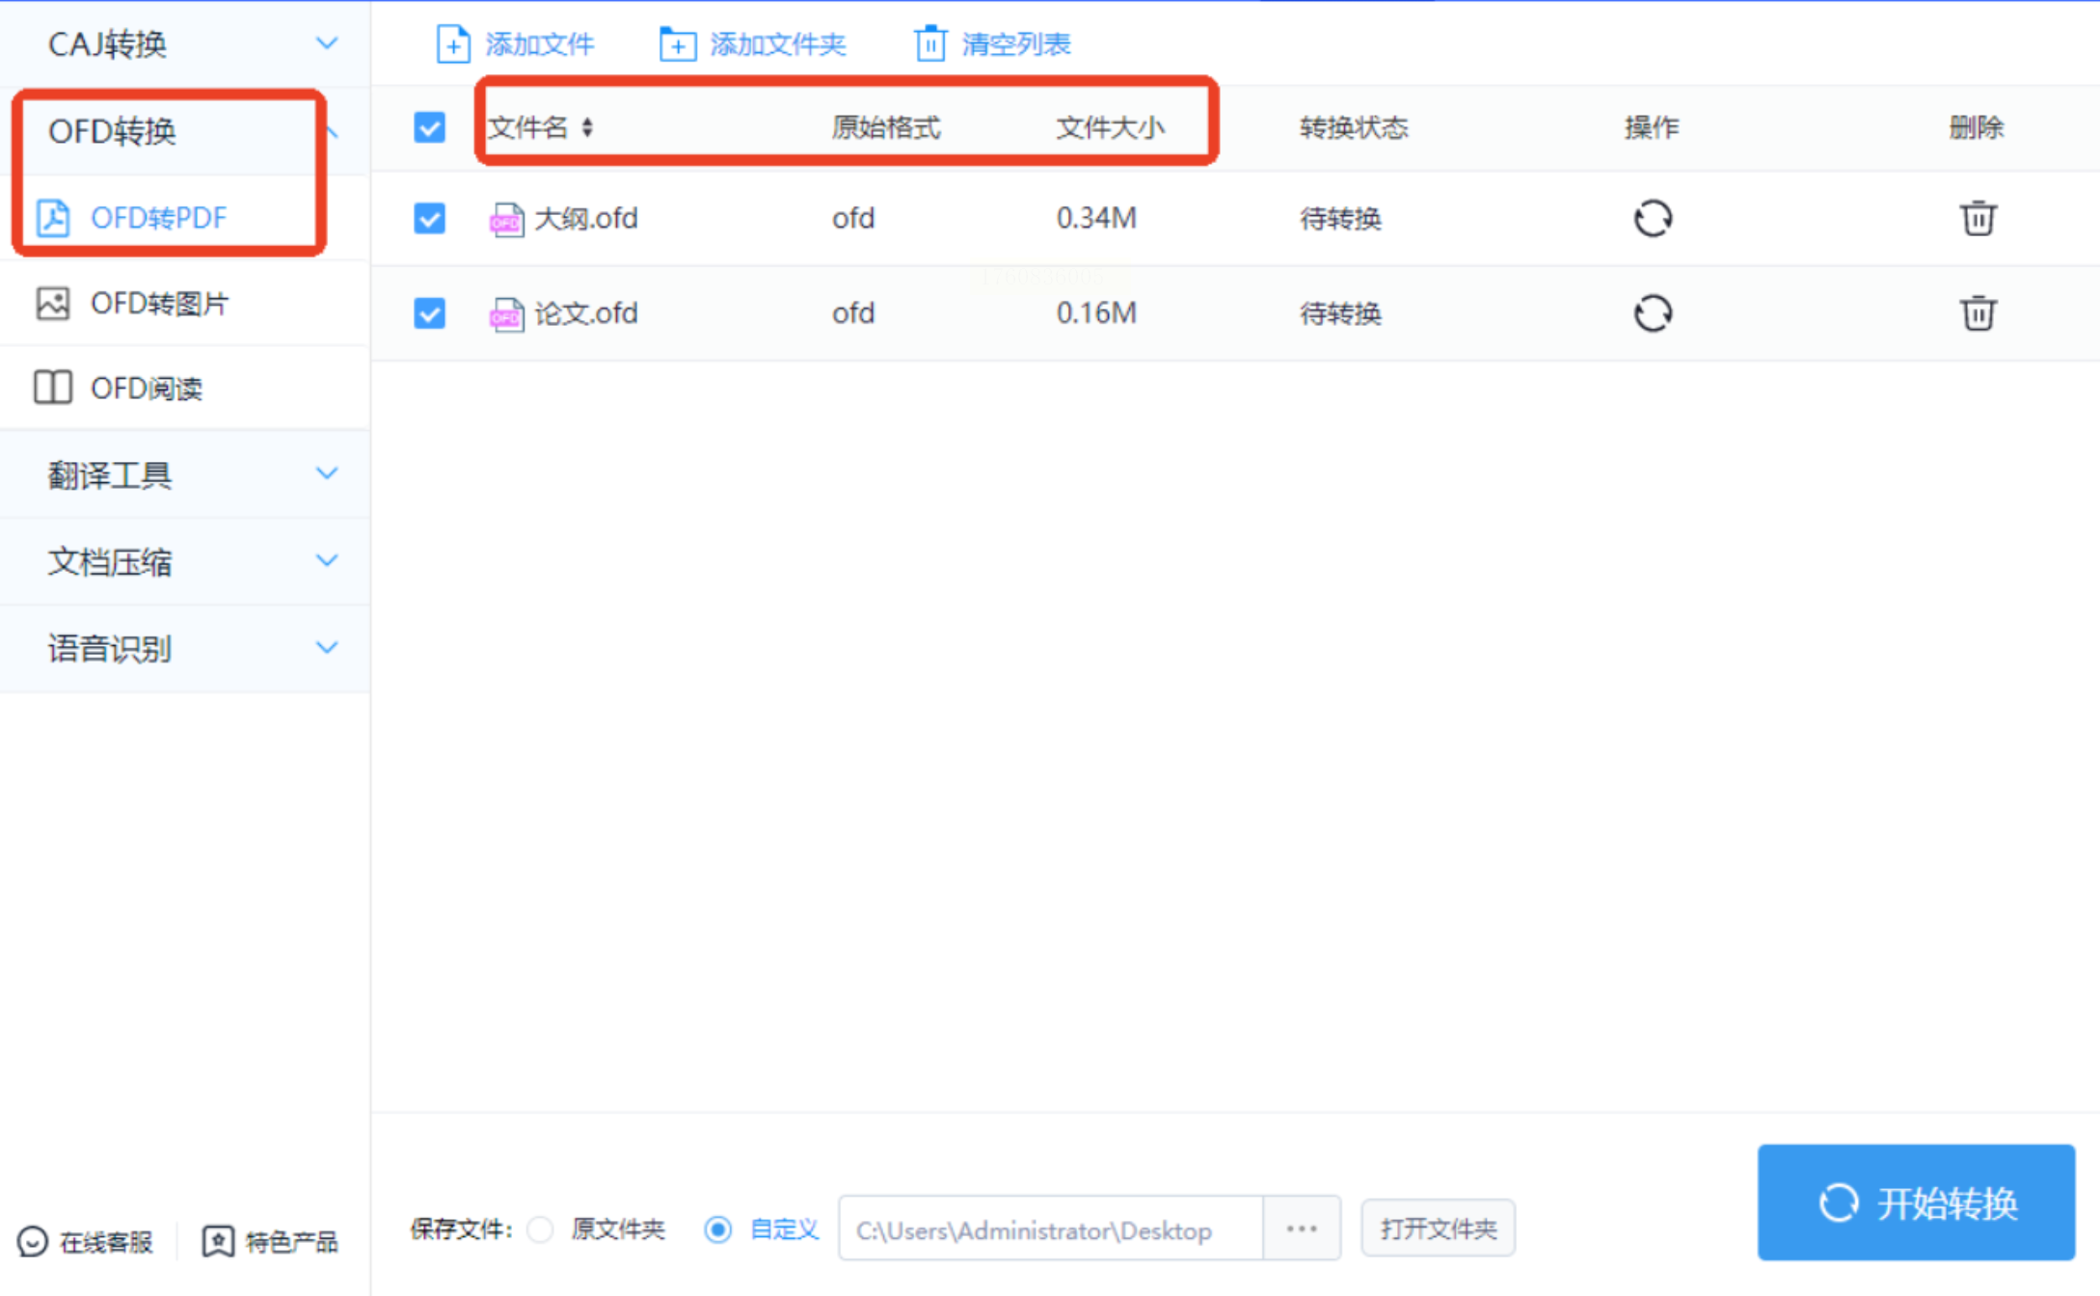Delete 论文.ofd using its trash icon
Image resolution: width=2100 pixels, height=1296 pixels.
click(1977, 313)
